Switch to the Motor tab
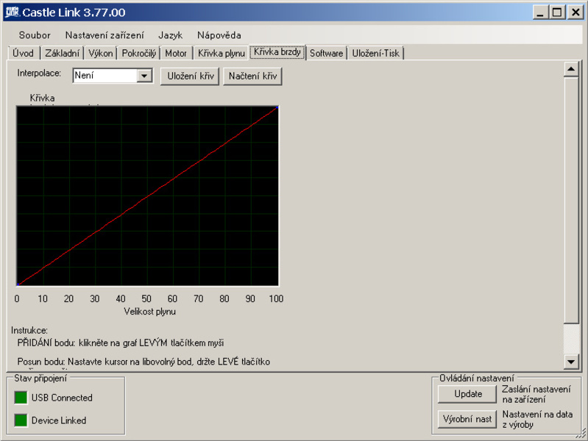Image resolution: width=588 pixels, height=441 pixels. click(x=176, y=53)
